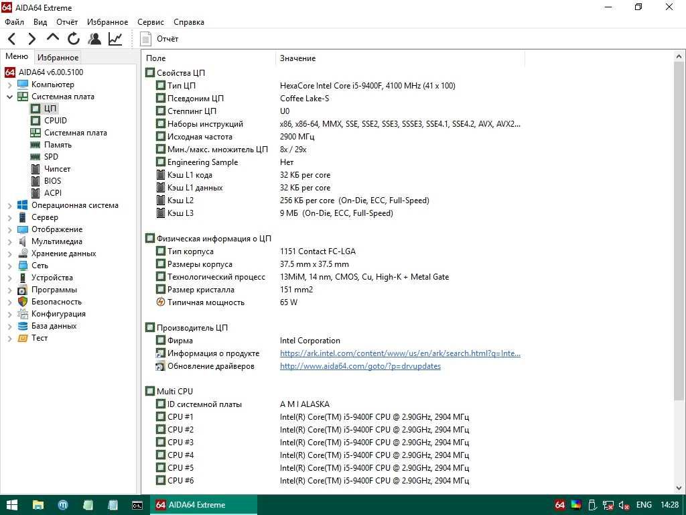Go forward with the right arrow toolbar button
686x515 pixels.
32,38
